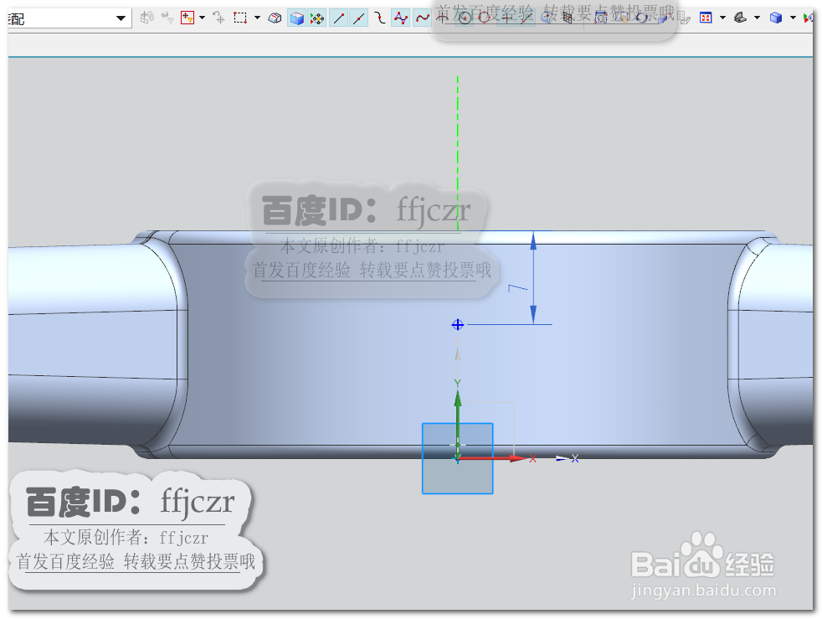Select the rectangle selection tool

pos(240,18)
